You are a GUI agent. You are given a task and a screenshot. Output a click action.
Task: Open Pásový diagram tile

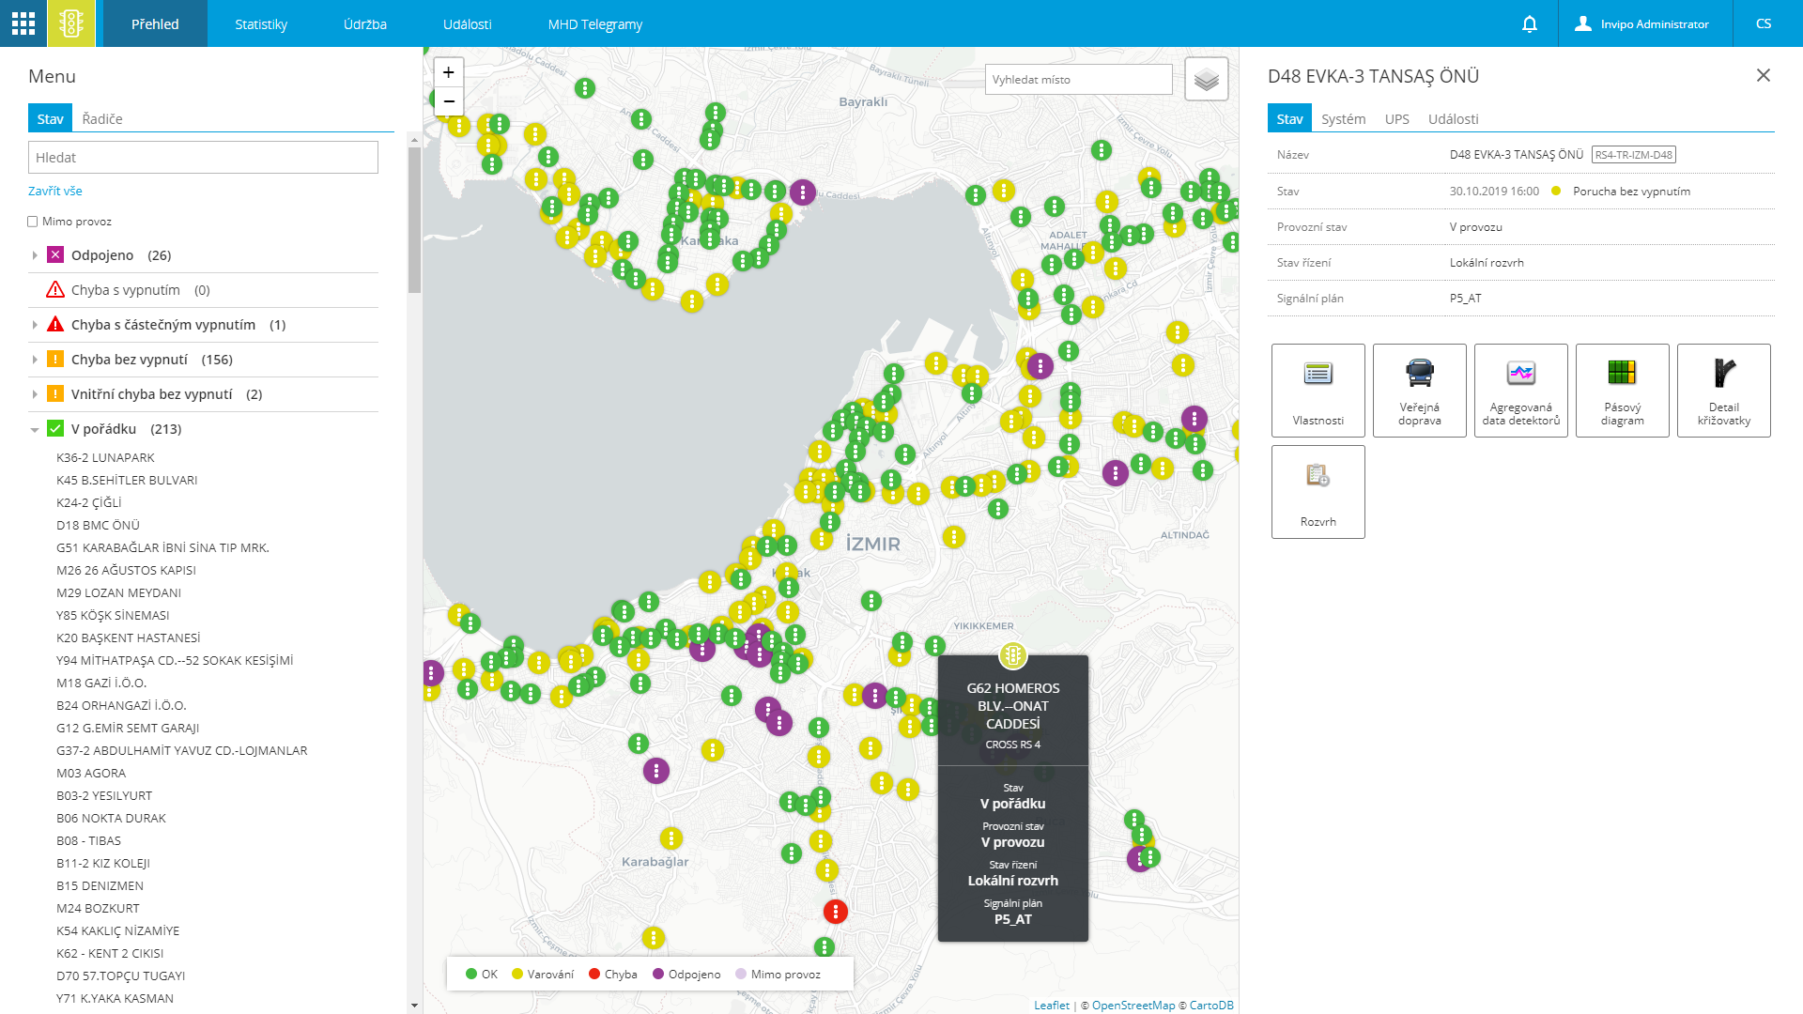click(1622, 391)
